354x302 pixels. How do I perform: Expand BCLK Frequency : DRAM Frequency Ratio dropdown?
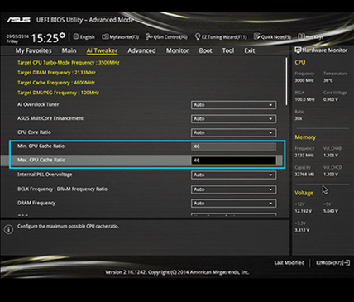click(x=233, y=189)
